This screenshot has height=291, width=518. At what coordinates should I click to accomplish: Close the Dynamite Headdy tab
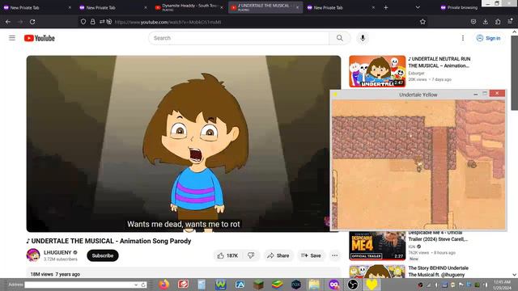[222, 7]
